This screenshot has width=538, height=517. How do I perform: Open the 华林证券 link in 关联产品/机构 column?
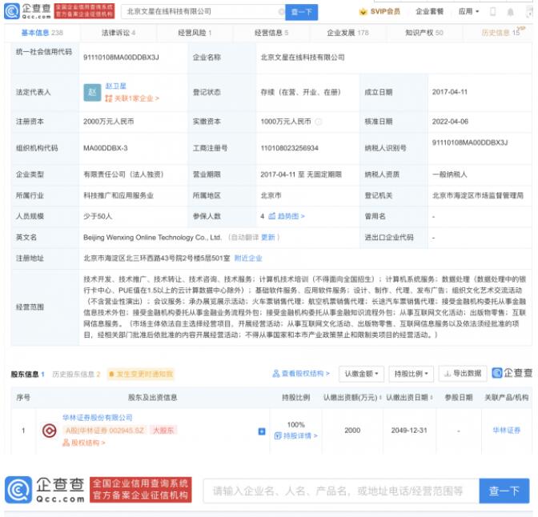click(x=507, y=431)
